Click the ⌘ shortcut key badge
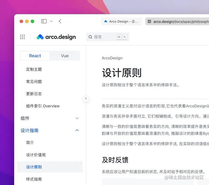This screenshot has height=185, width=209. [x=119, y=37]
